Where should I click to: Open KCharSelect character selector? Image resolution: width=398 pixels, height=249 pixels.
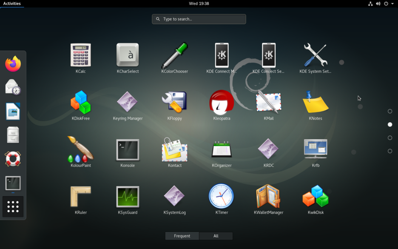pos(128,58)
